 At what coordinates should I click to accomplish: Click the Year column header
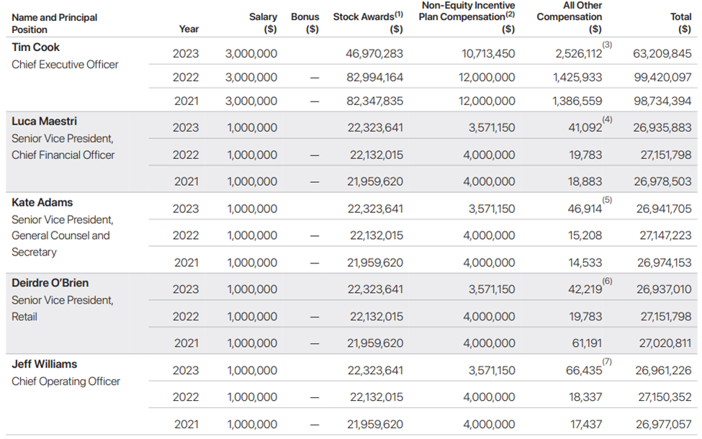(189, 29)
